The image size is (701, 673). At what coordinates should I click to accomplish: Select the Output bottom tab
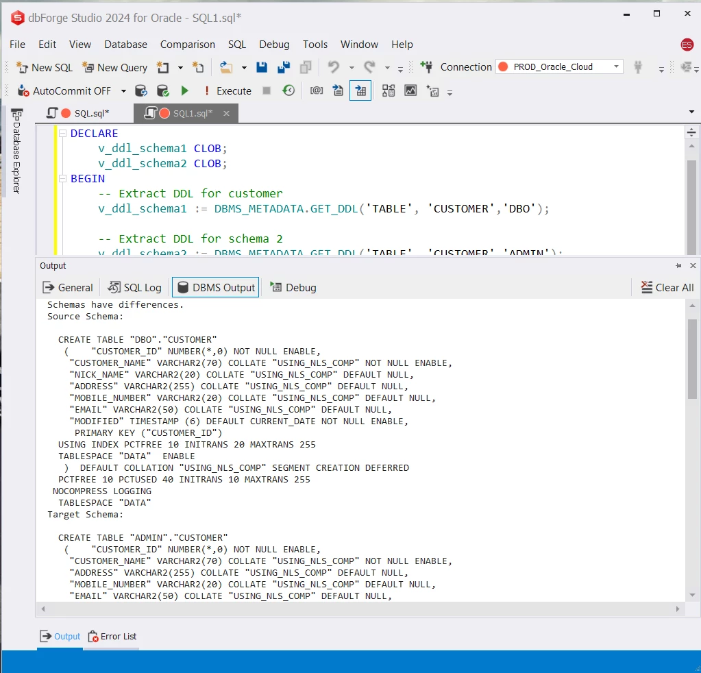click(60, 636)
